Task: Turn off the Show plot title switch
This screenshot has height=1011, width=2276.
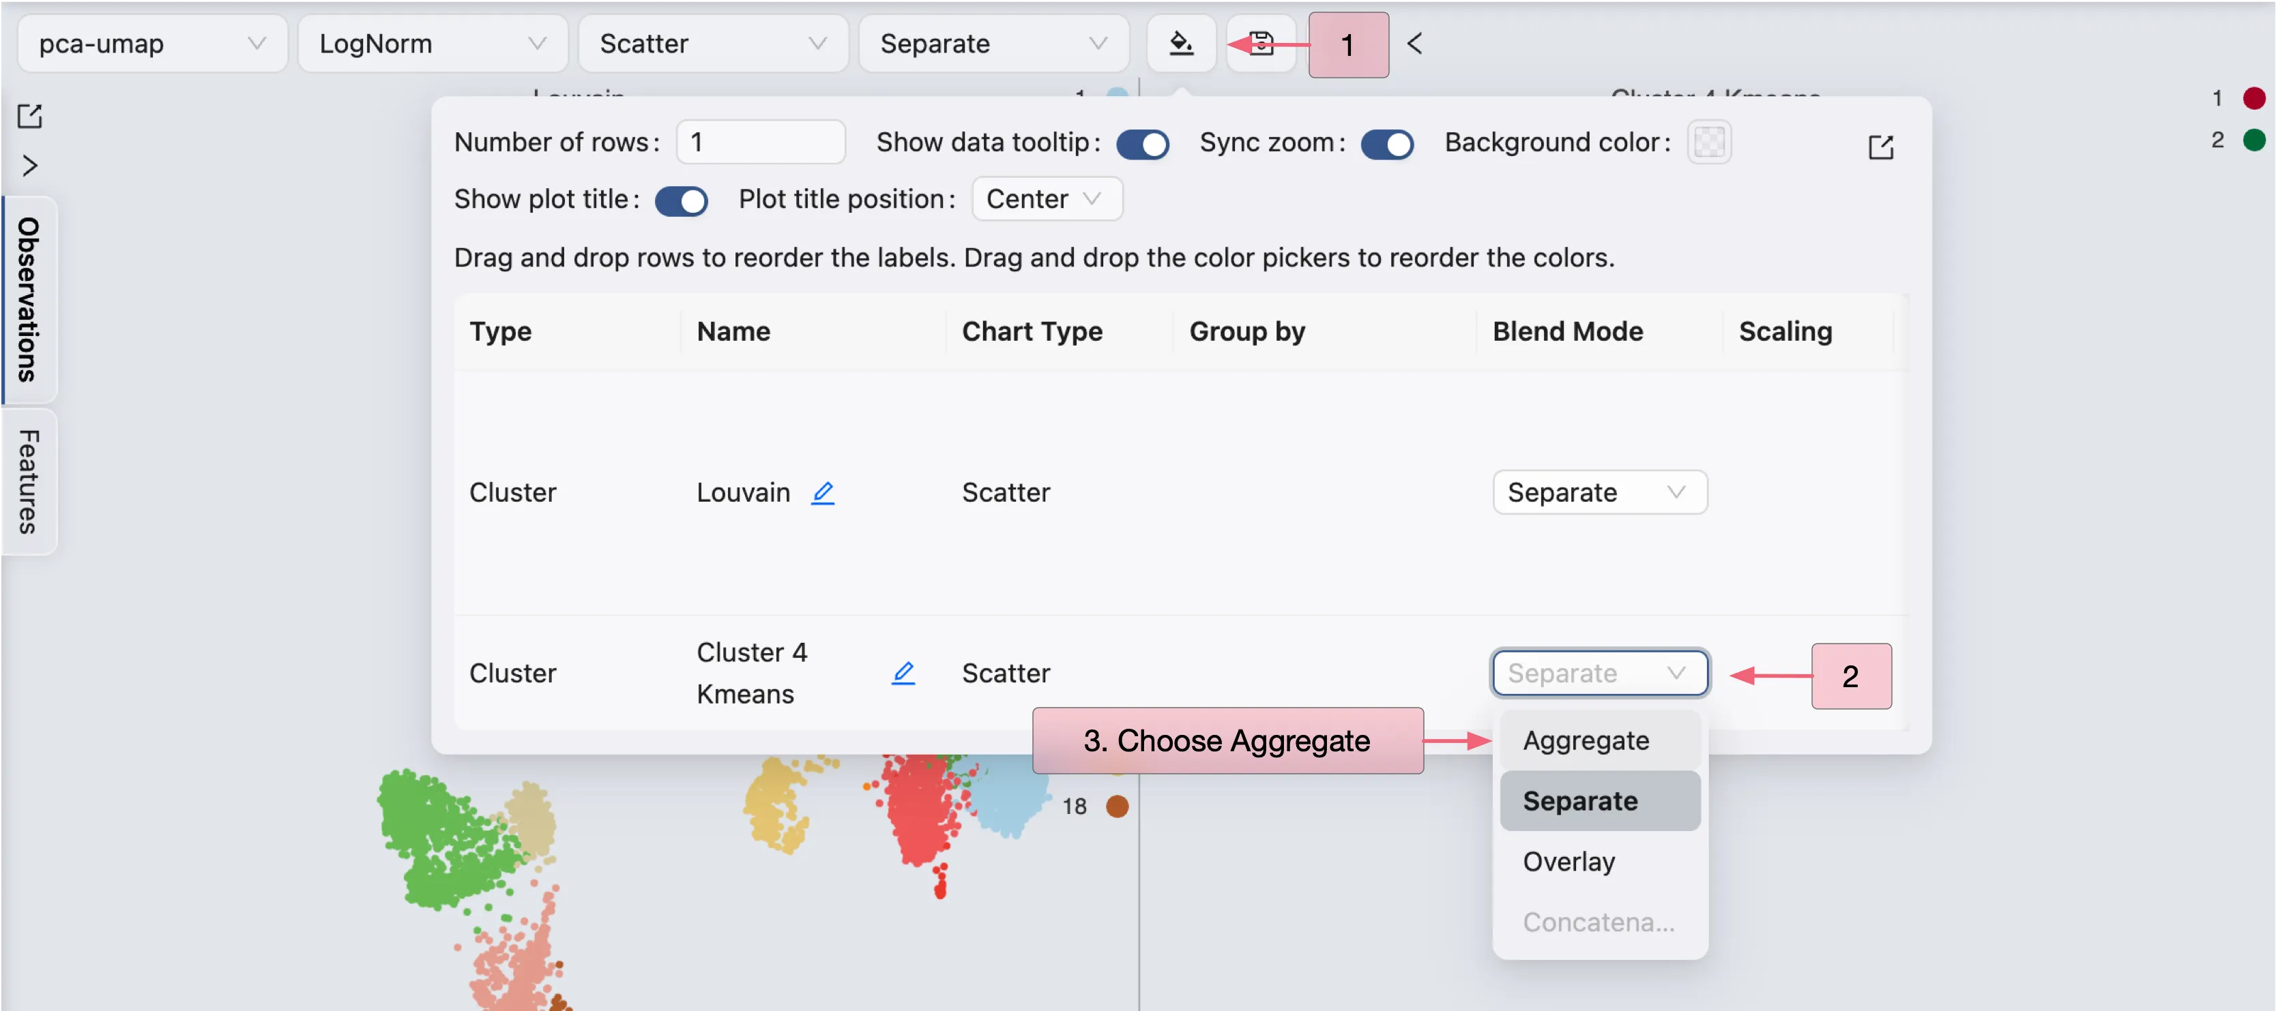Action: (x=681, y=200)
